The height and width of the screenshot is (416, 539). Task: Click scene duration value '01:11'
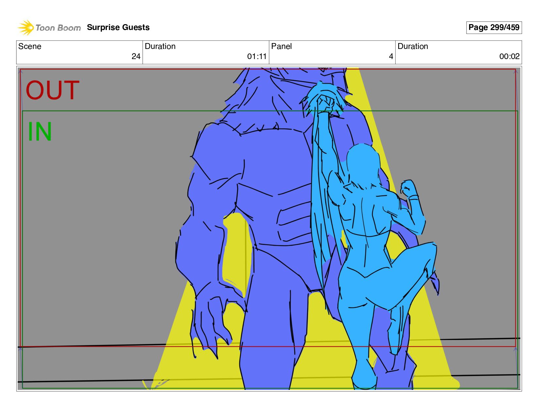[x=257, y=56]
